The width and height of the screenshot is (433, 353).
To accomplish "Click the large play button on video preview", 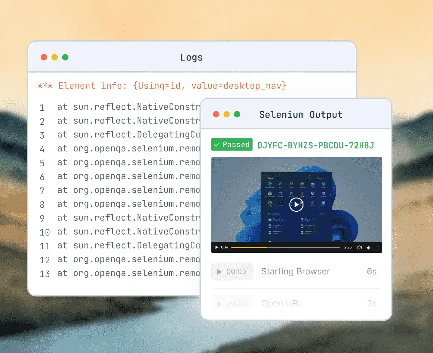I will point(296,205).
